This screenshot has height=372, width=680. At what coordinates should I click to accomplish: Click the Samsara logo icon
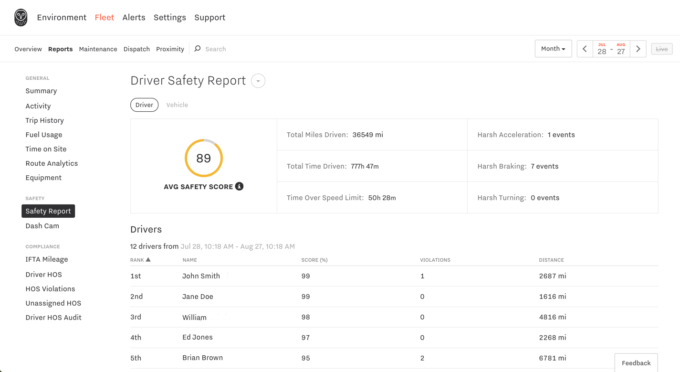tap(20, 17)
